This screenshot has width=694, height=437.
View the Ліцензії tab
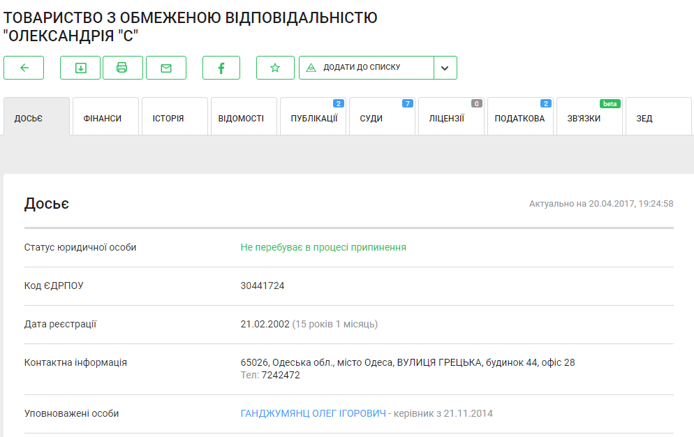coord(446,118)
